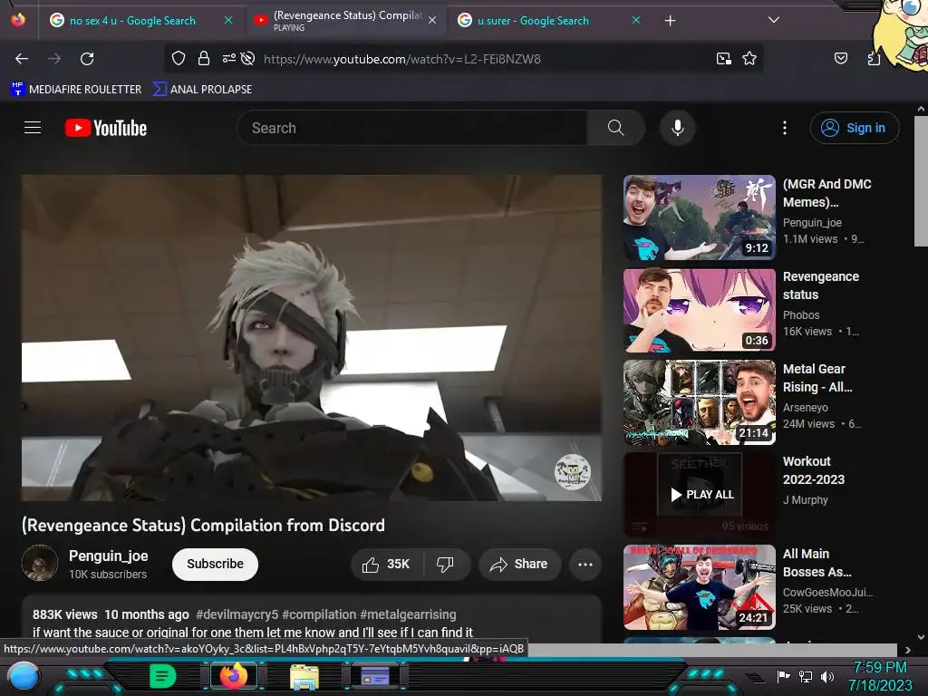Open a new tab with the plus button
This screenshot has width=928, height=696.
pos(670,21)
